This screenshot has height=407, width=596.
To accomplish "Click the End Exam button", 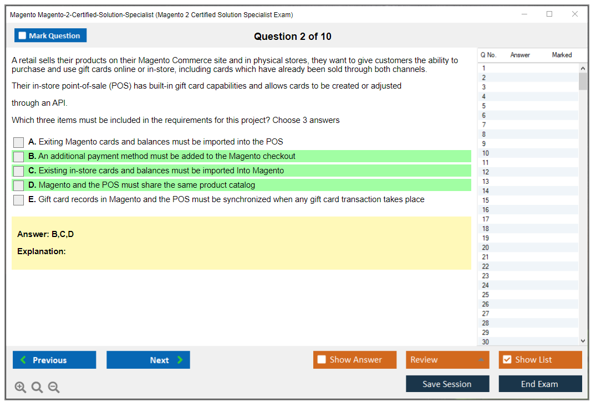I will click(539, 384).
